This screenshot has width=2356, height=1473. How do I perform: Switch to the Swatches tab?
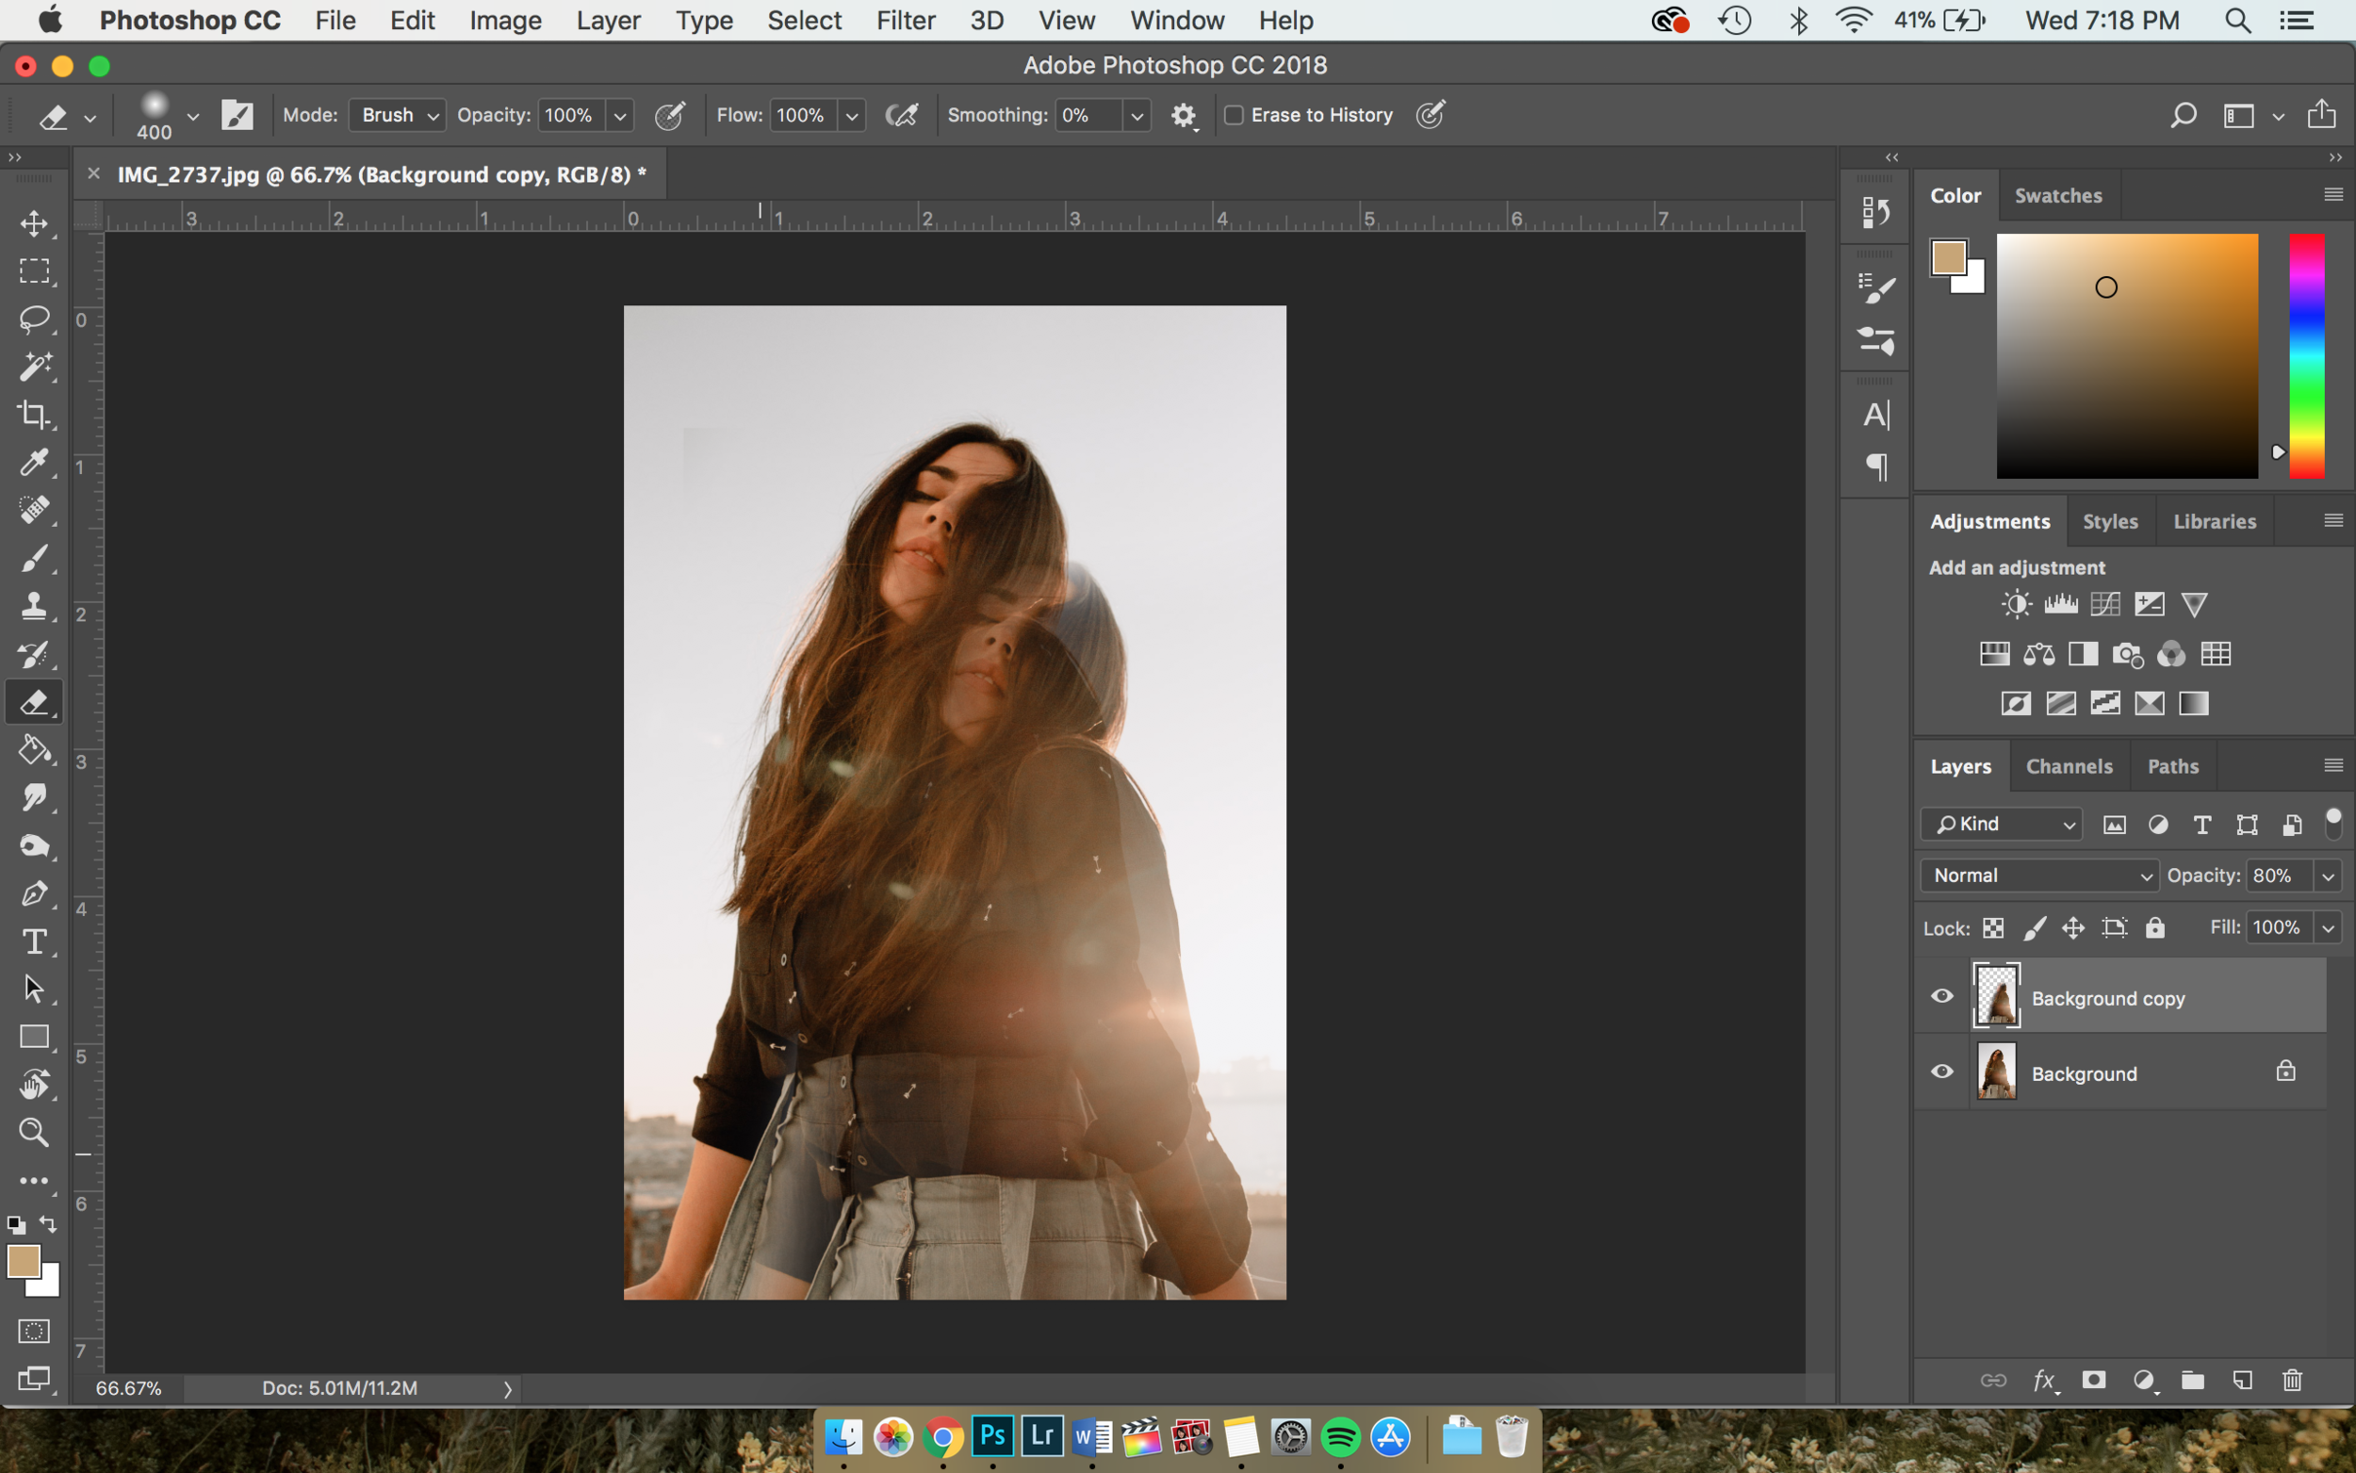click(2058, 195)
